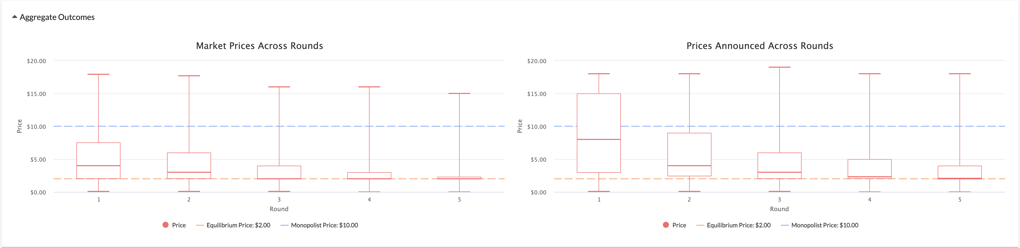The width and height of the screenshot is (1020, 248).
Task: Click the Prices Announced Across Rounds title
Action: click(760, 46)
